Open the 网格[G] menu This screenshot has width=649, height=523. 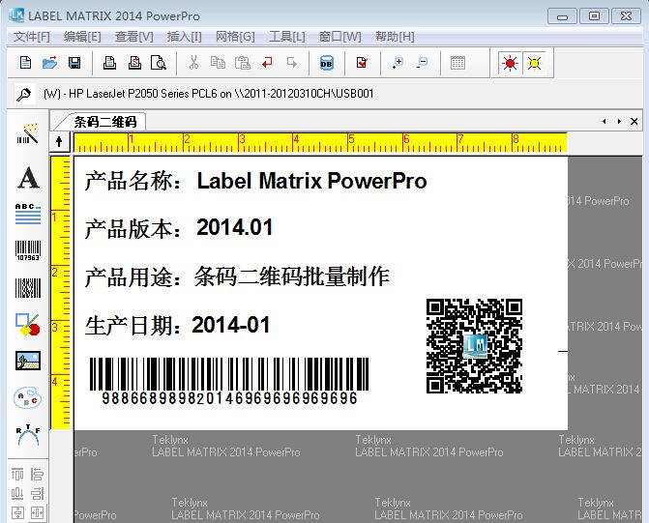235,37
